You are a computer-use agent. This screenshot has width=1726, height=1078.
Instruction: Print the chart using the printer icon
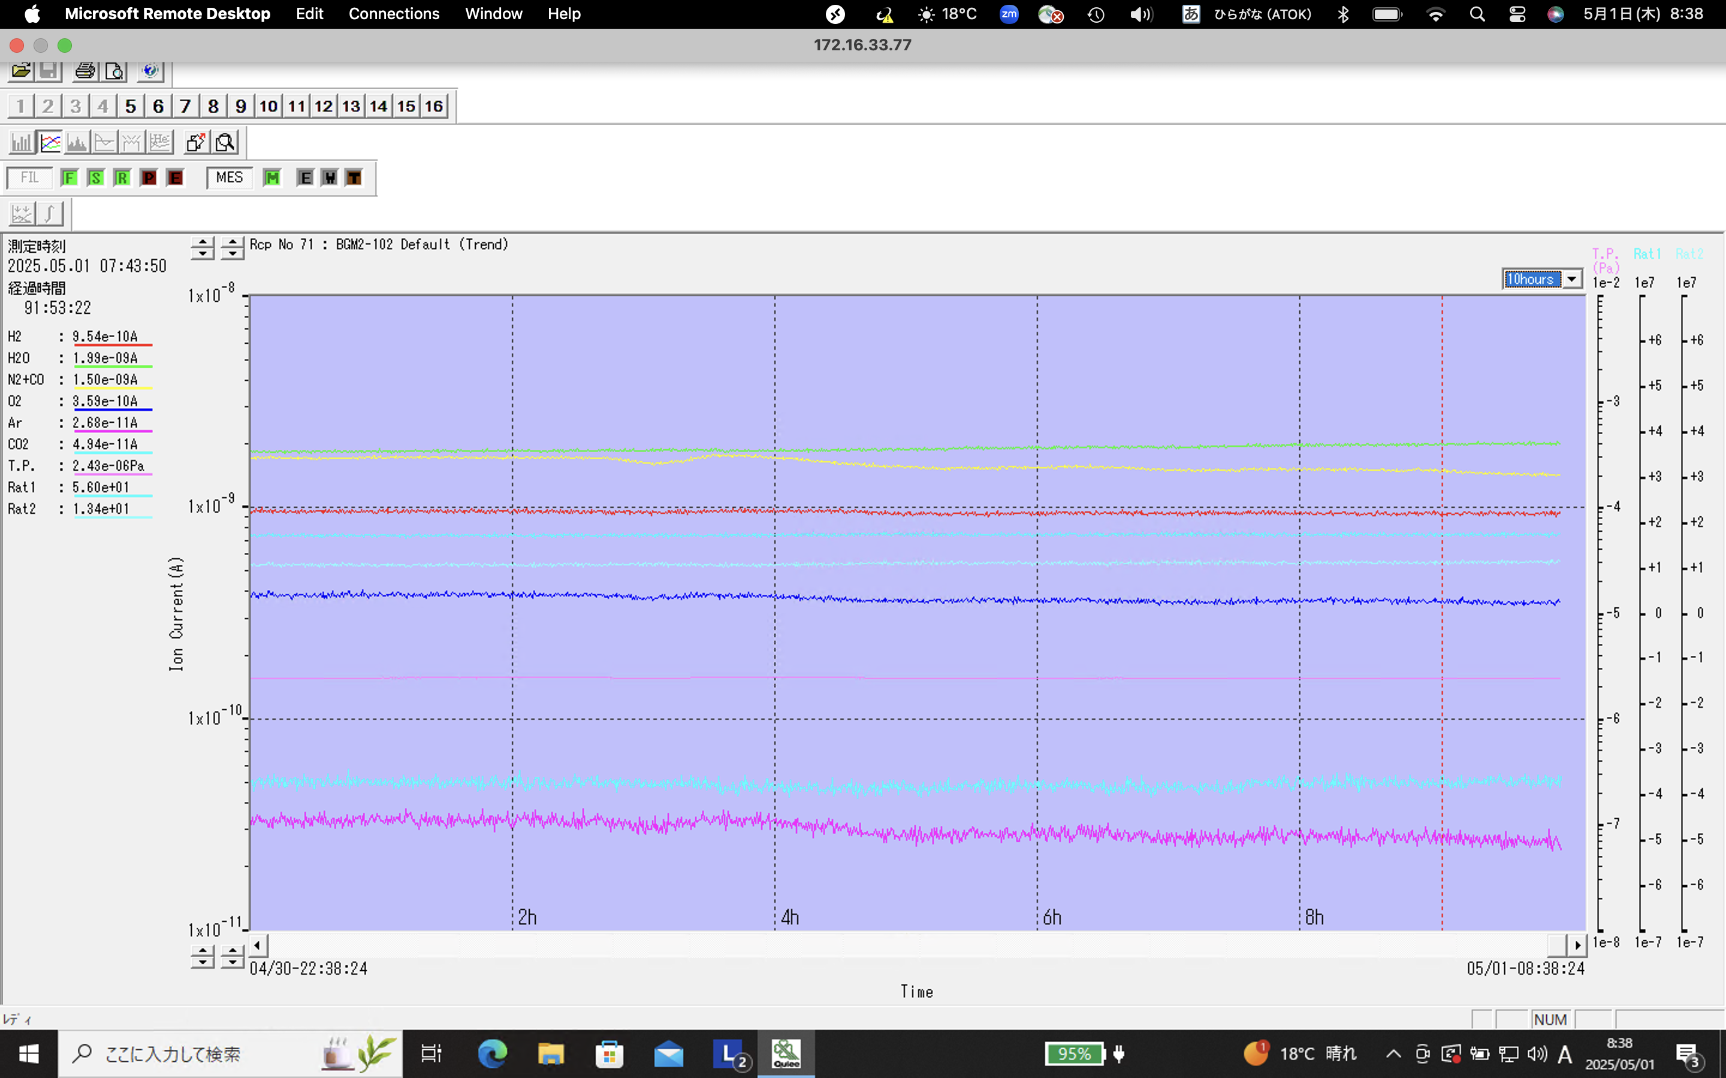[86, 70]
